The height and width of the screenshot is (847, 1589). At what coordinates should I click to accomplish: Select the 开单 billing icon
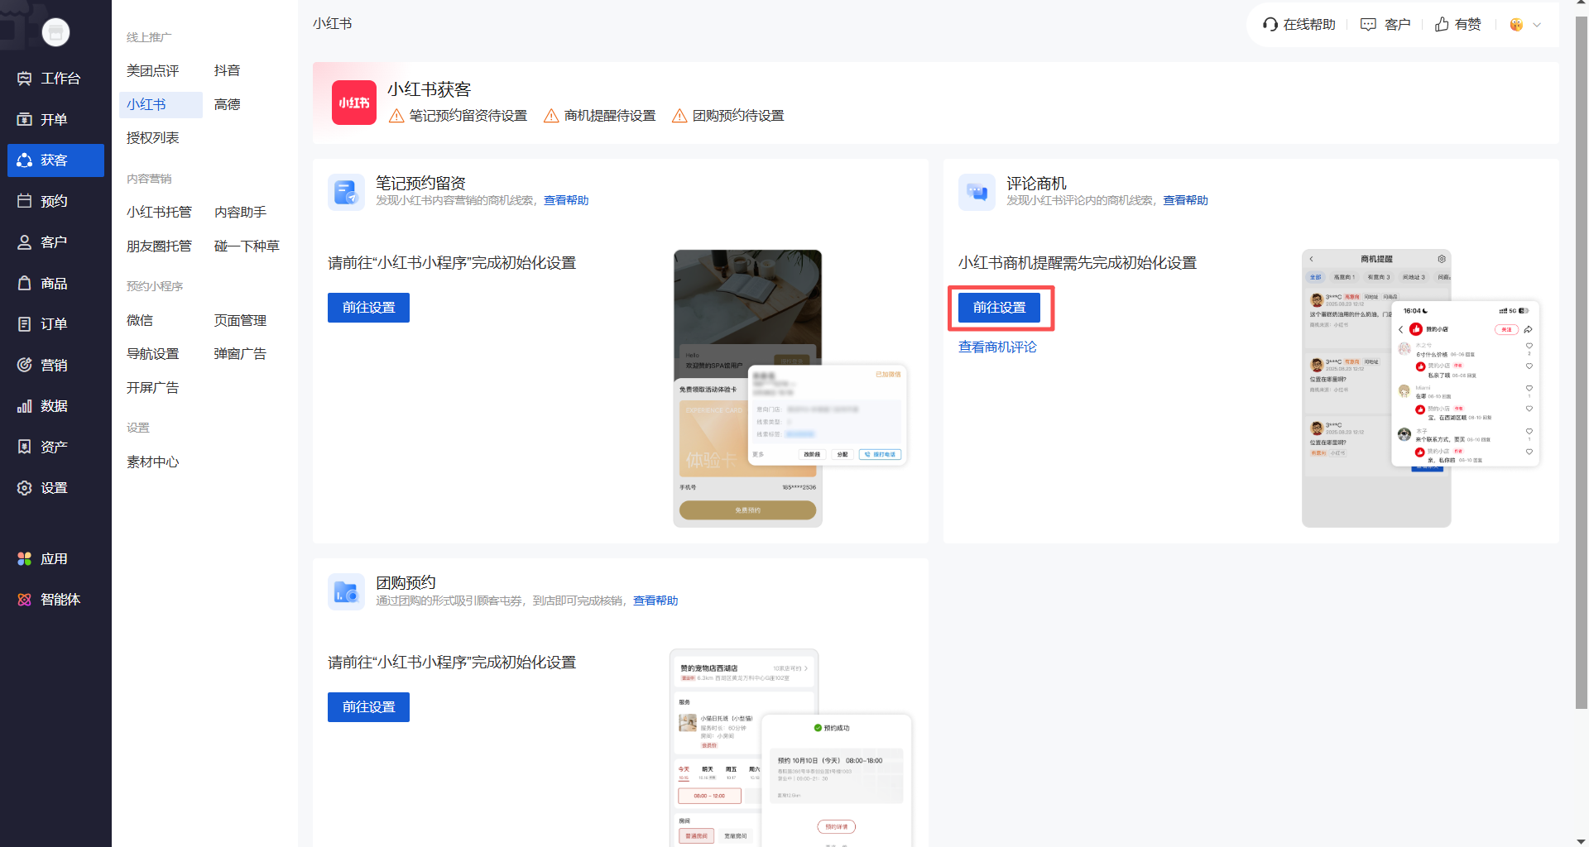coord(55,119)
